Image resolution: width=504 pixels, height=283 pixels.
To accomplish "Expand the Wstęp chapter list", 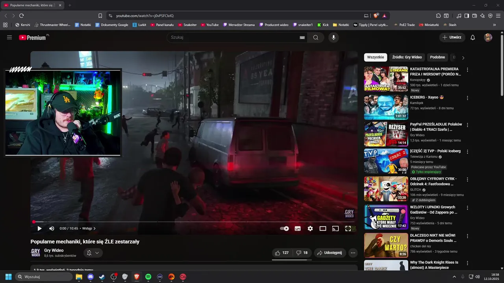I will pos(89,228).
